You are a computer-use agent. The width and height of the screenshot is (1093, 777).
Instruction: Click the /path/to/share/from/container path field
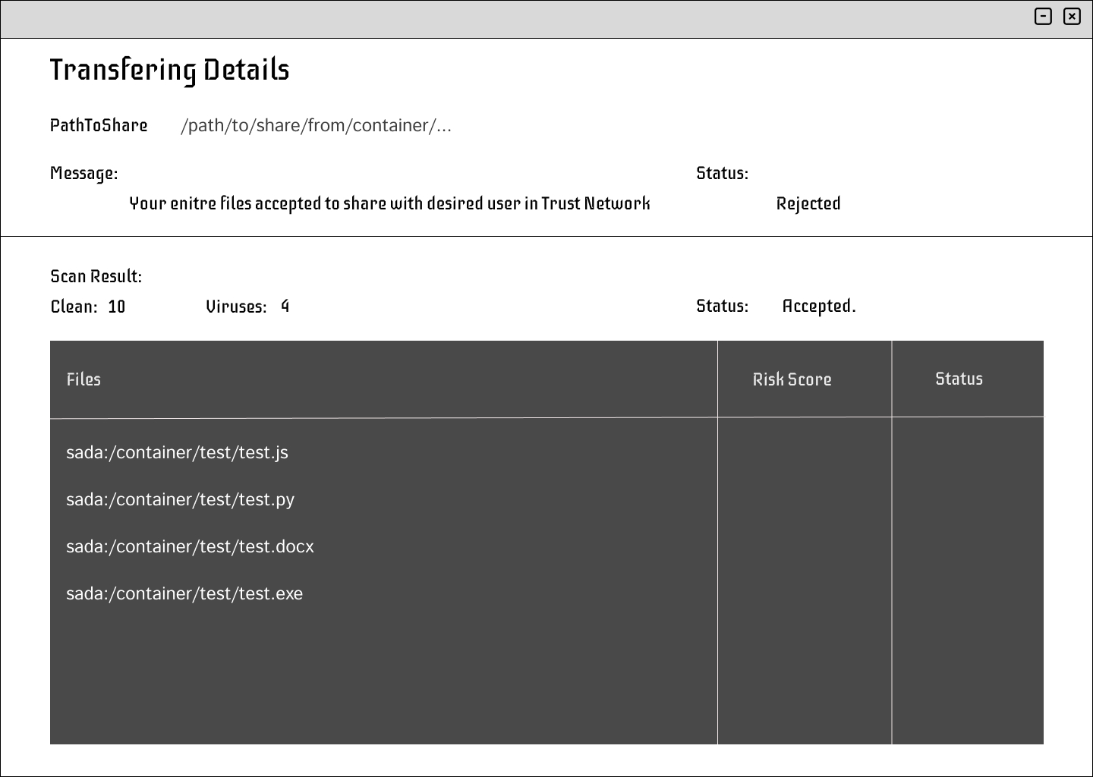click(x=316, y=125)
